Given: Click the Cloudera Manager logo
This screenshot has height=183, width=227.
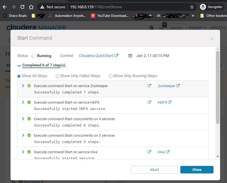Looking at the screenshot, I should point(35,28).
